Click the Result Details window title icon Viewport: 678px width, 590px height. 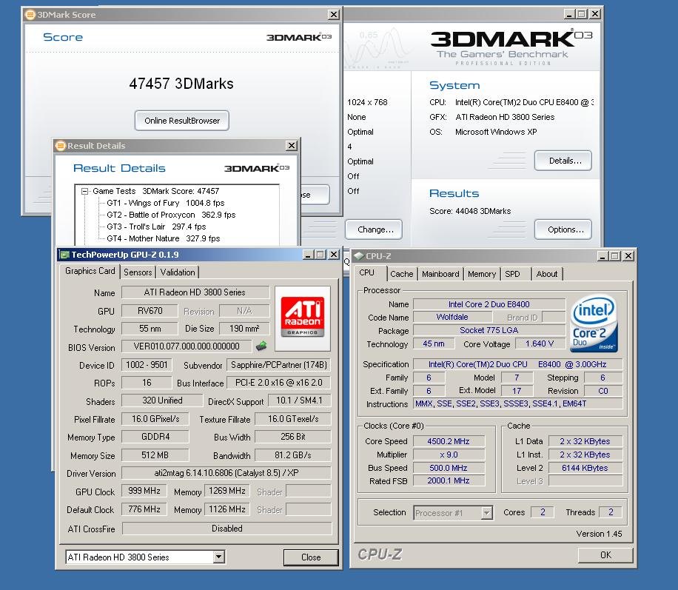click(60, 146)
